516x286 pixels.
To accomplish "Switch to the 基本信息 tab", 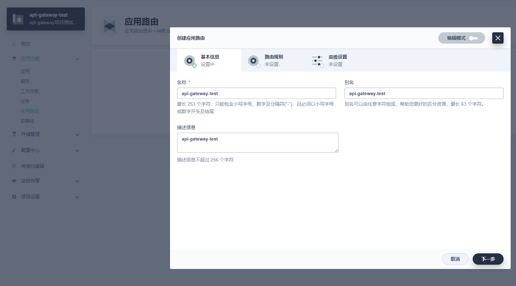I will [209, 60].
